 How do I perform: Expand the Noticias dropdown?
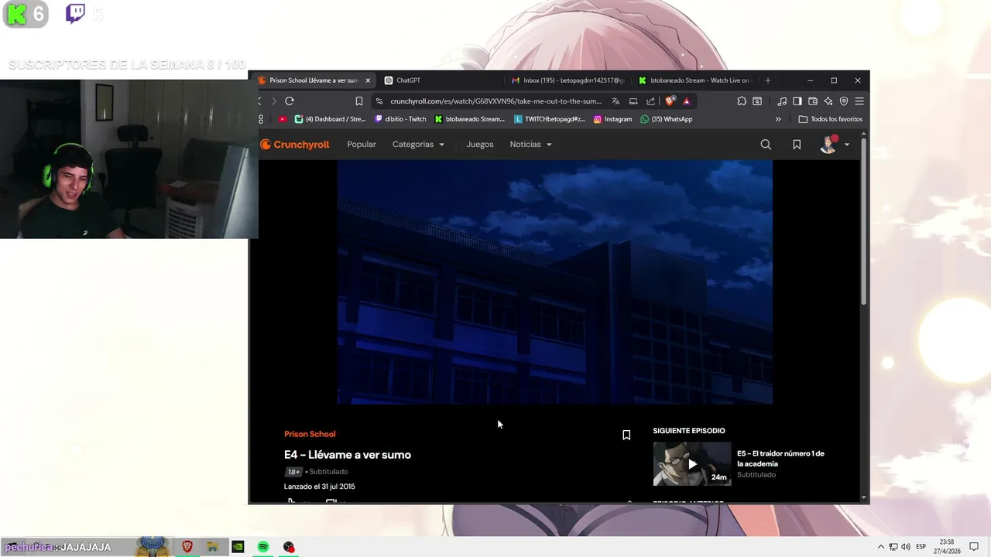[x=531, y=145]
